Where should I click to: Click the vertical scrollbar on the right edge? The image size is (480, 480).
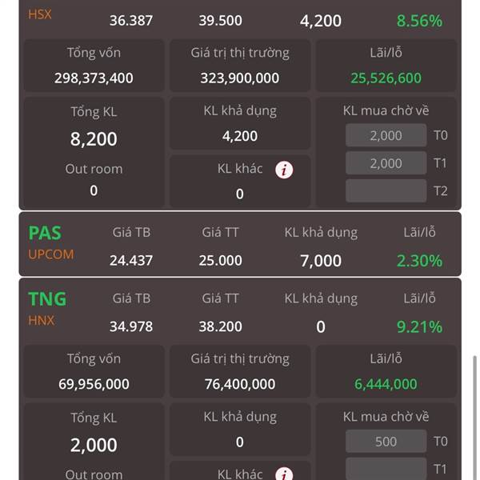click(x=474, y=416)
